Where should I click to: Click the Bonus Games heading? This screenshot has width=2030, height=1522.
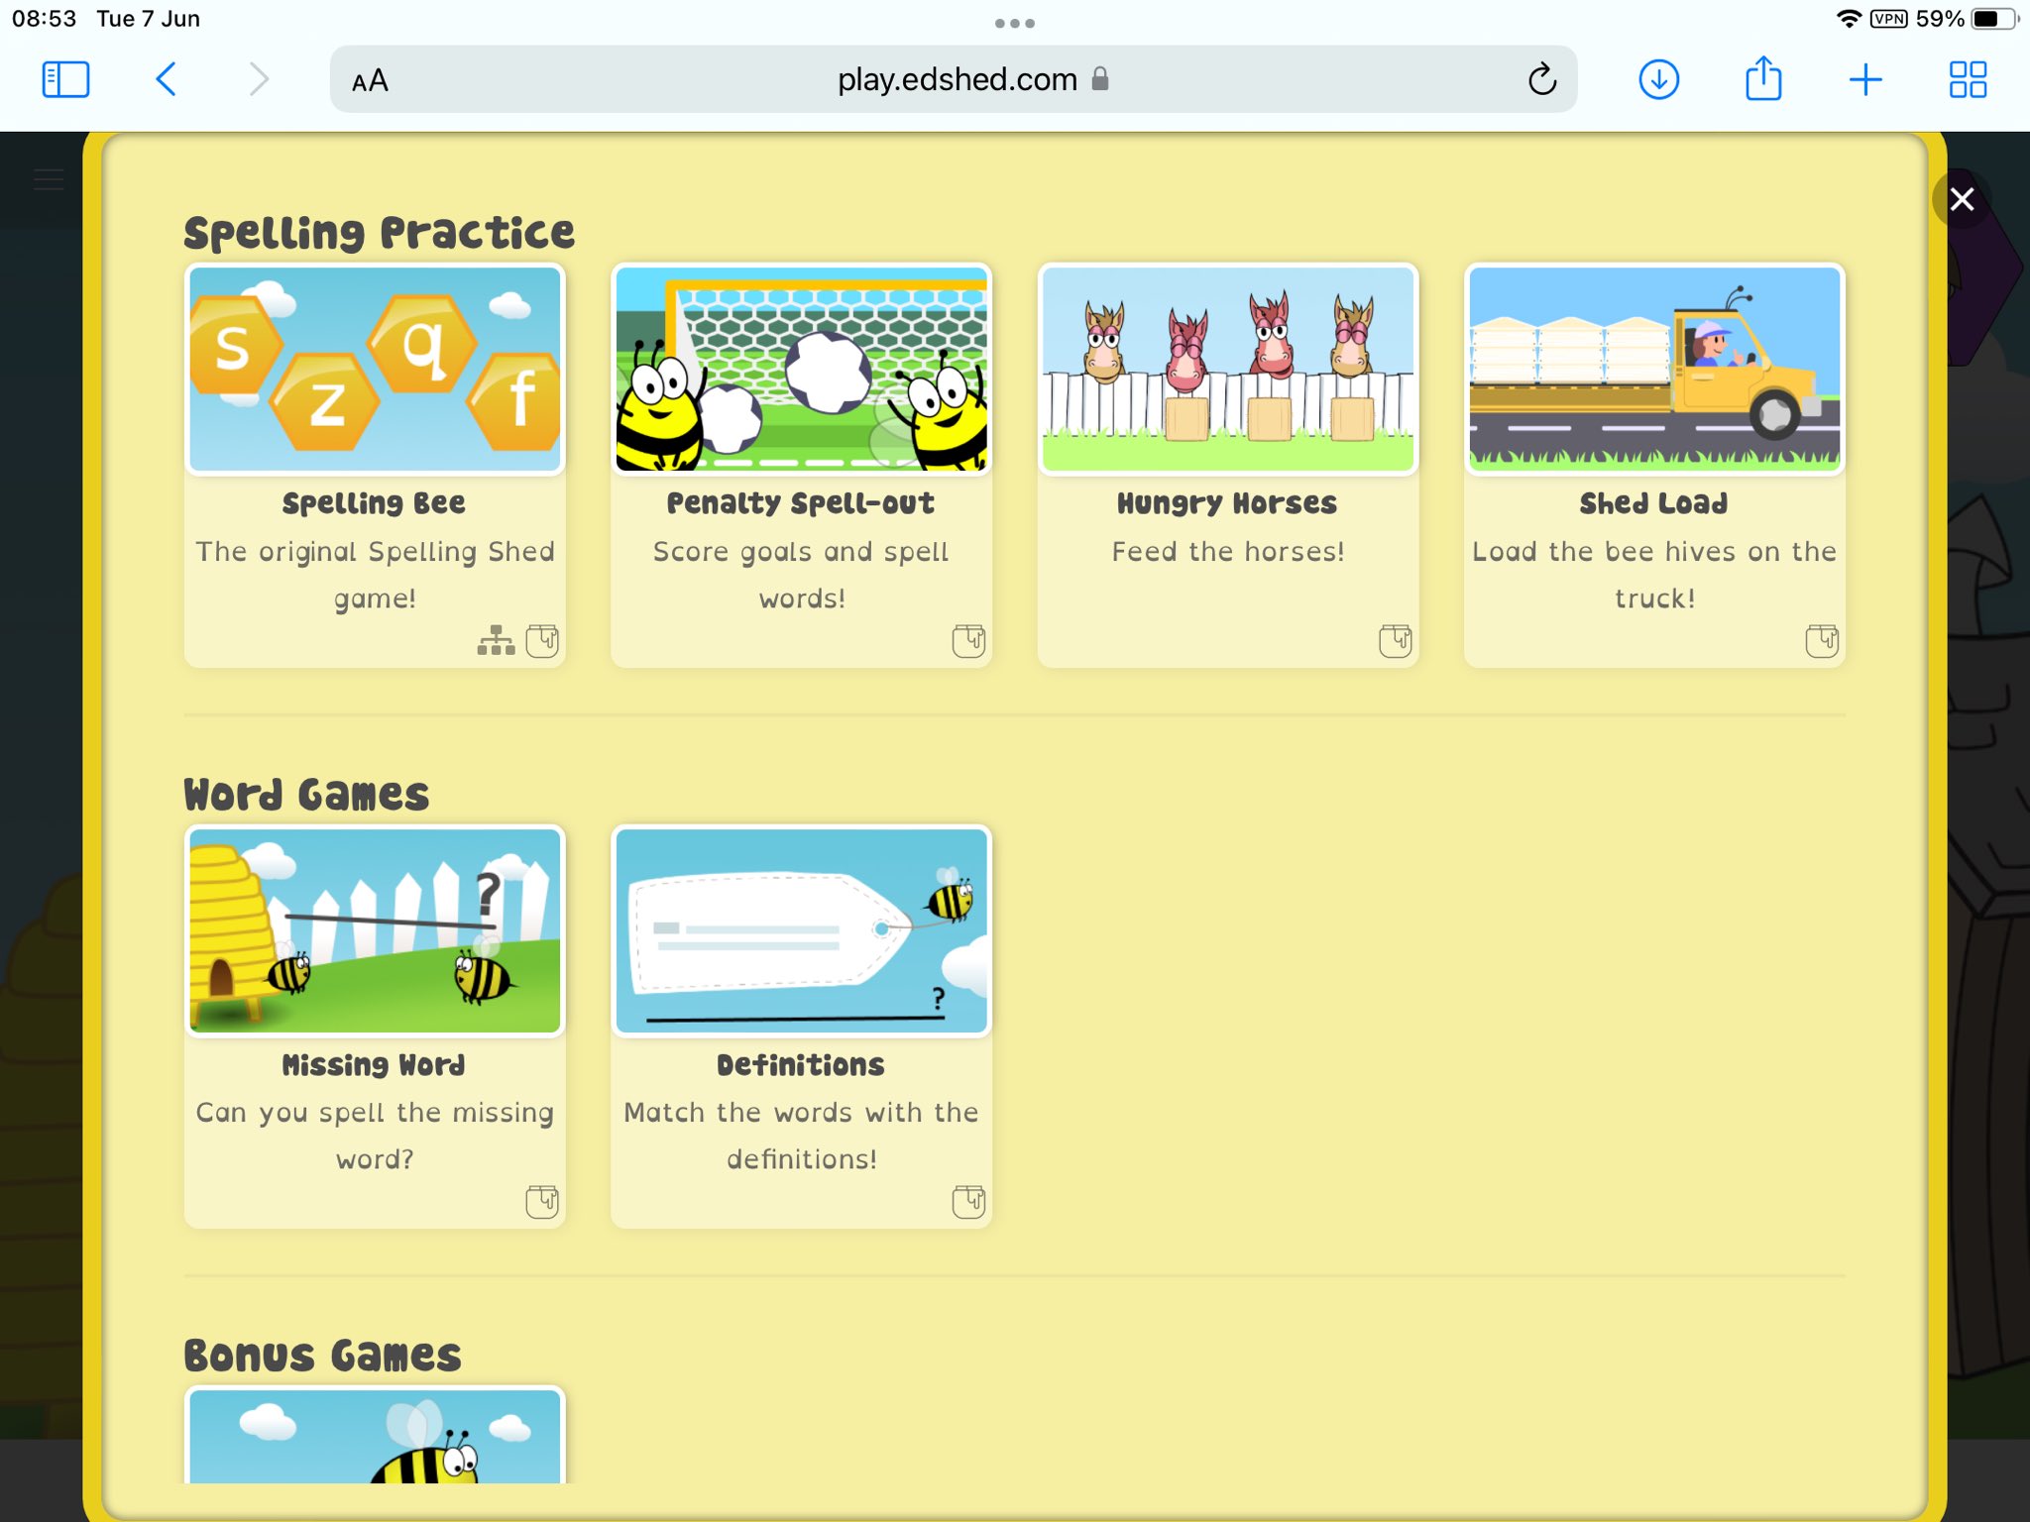pos(322,1356)
